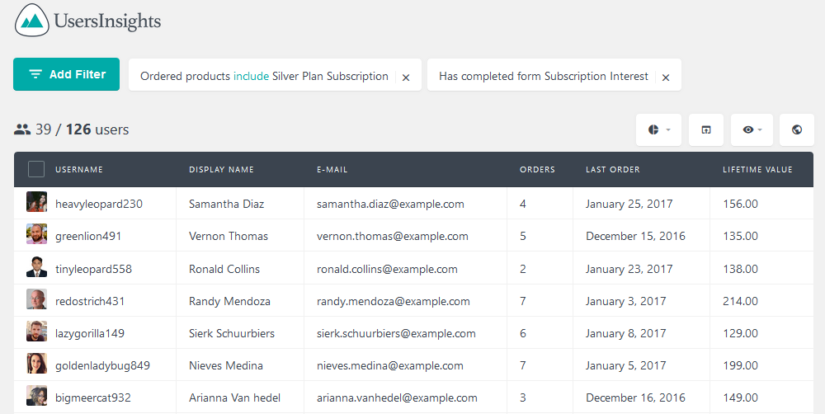Image resolution: width=825 pixels, height=414 pixels.
Task: Open the heavyleopard230 user profile
Action: 99,204
